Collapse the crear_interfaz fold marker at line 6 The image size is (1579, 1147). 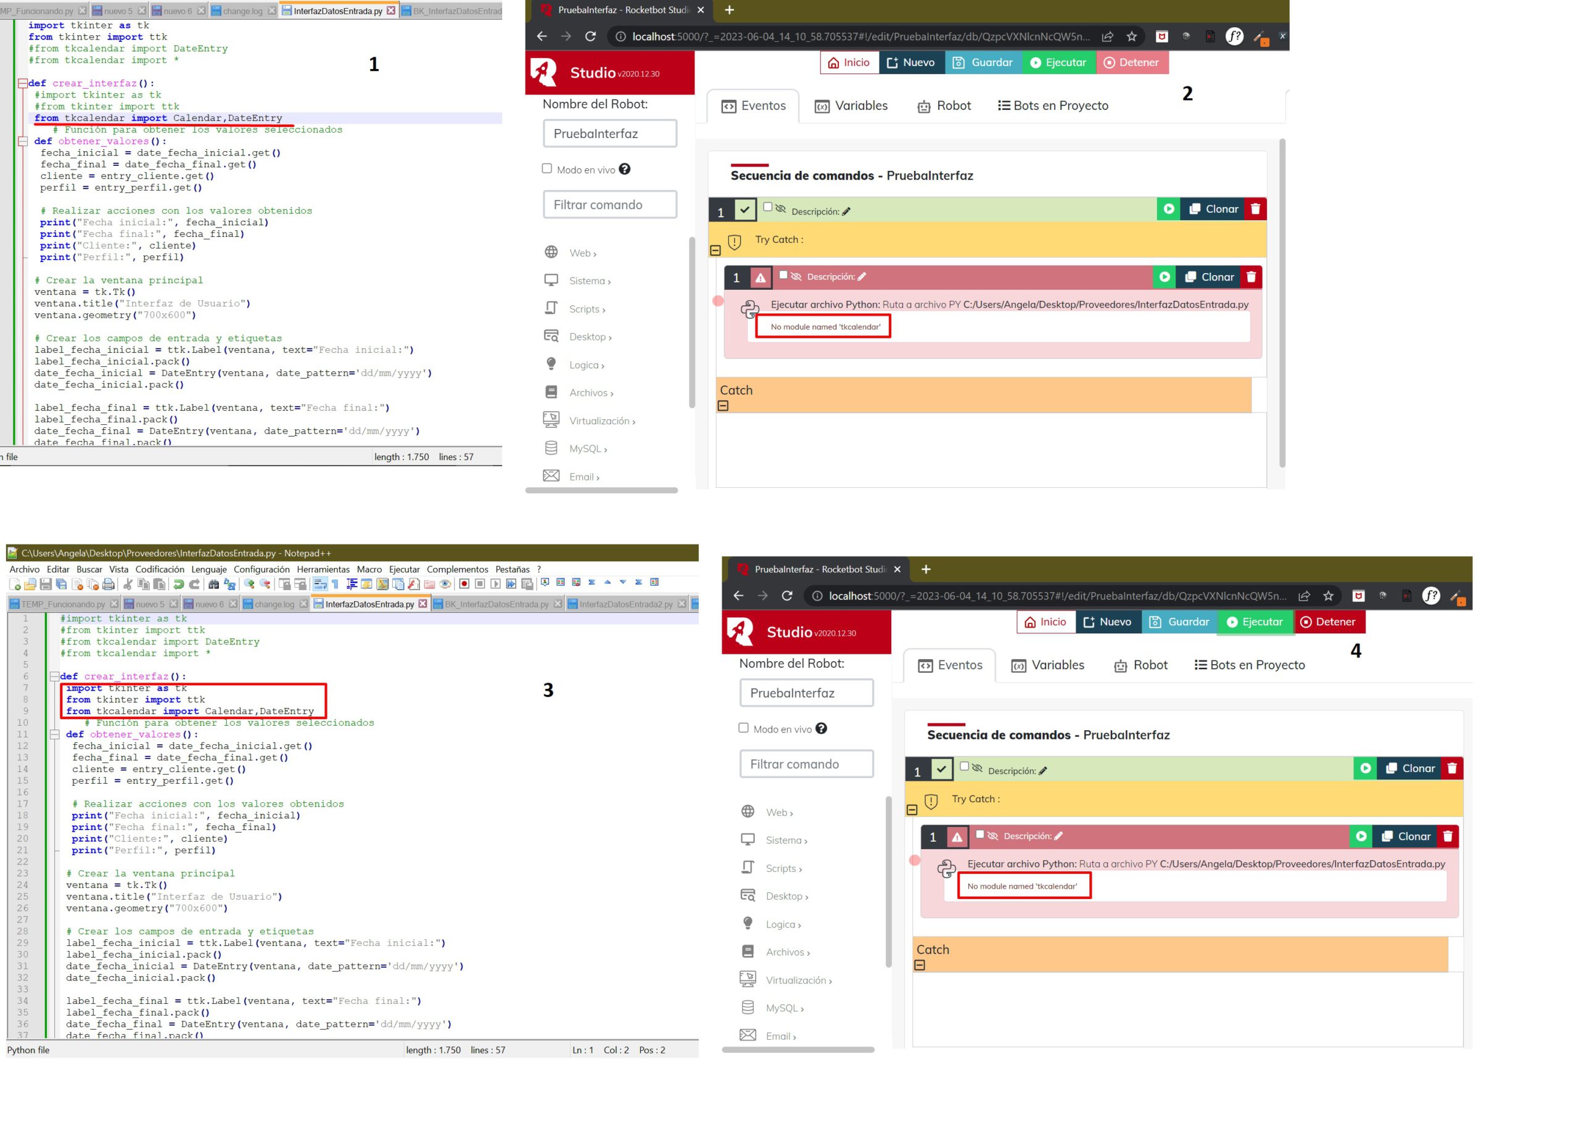coord(54,676)
